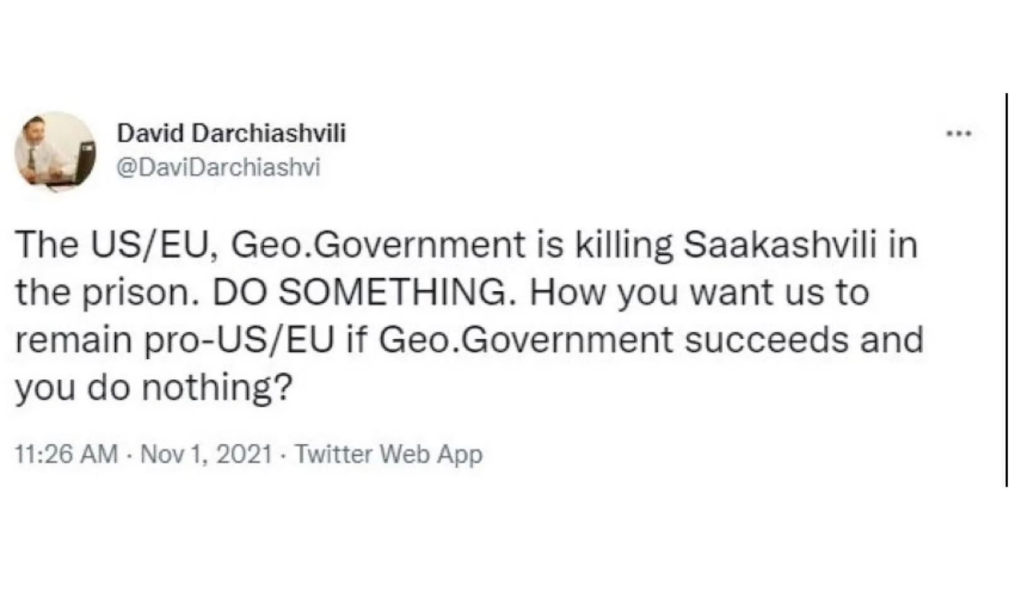This screenshot has height=610, width=1009.
Task: Click "you do nothing?" ending the tweet
Action: click(x=154, y=387)
